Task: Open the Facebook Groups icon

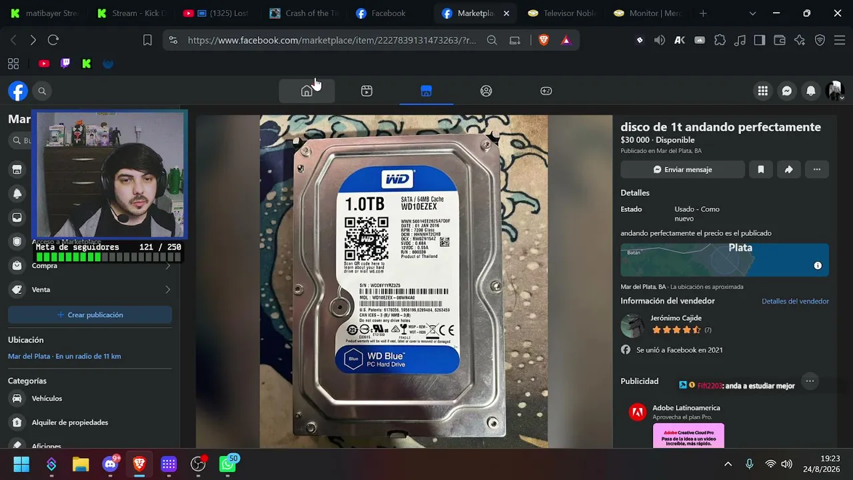Action: coord(486,91)
